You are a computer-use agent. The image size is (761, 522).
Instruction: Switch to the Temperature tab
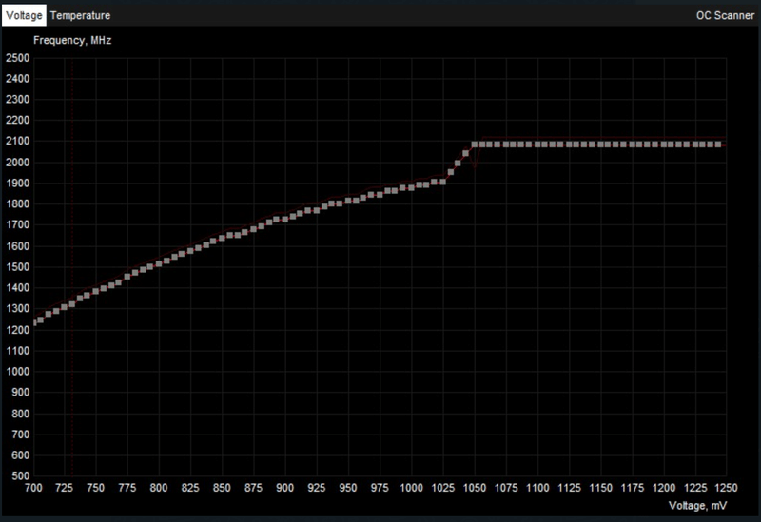(x=80, y=15)
